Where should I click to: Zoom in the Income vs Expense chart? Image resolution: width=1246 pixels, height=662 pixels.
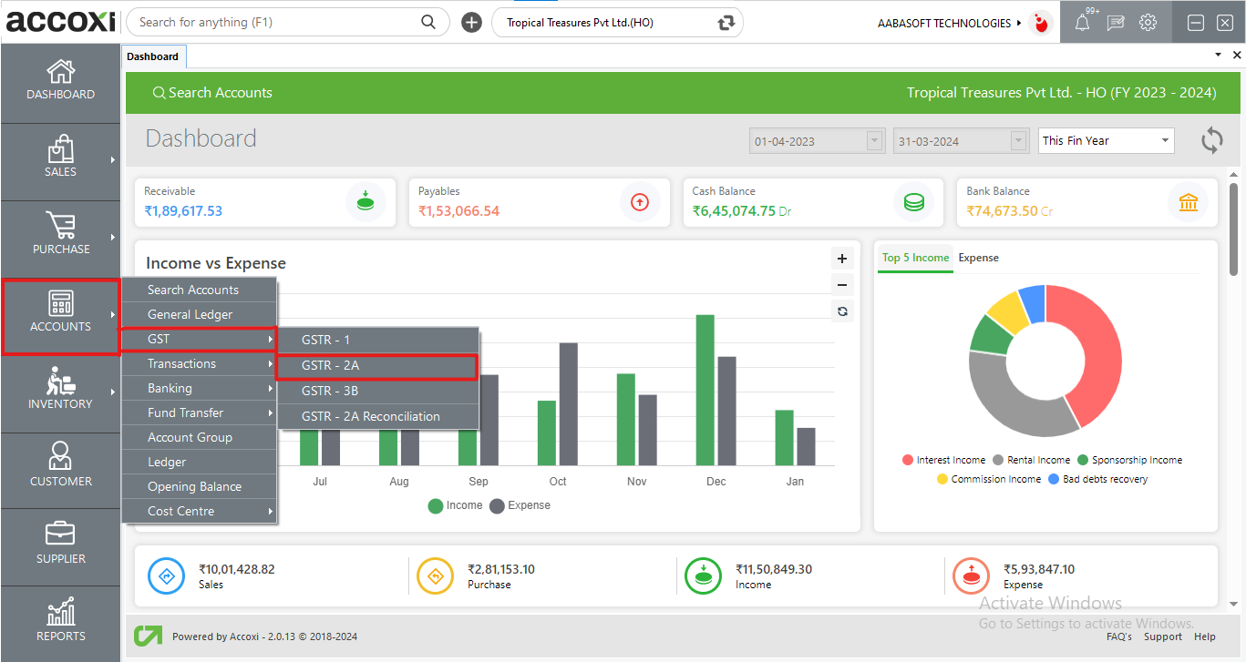(x=842, y=259)
